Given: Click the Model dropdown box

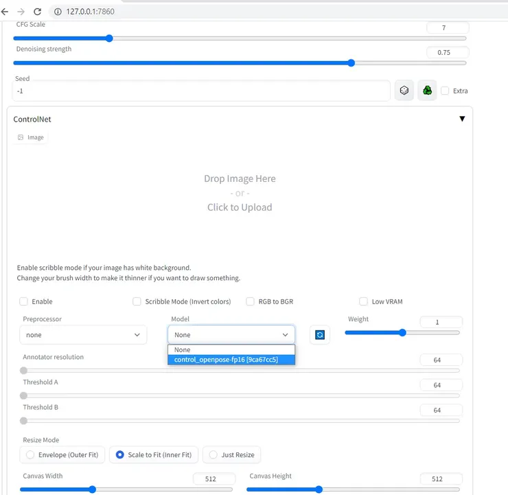Looking at the screenshot, I should pyautogui.click(x=231, y=334).
